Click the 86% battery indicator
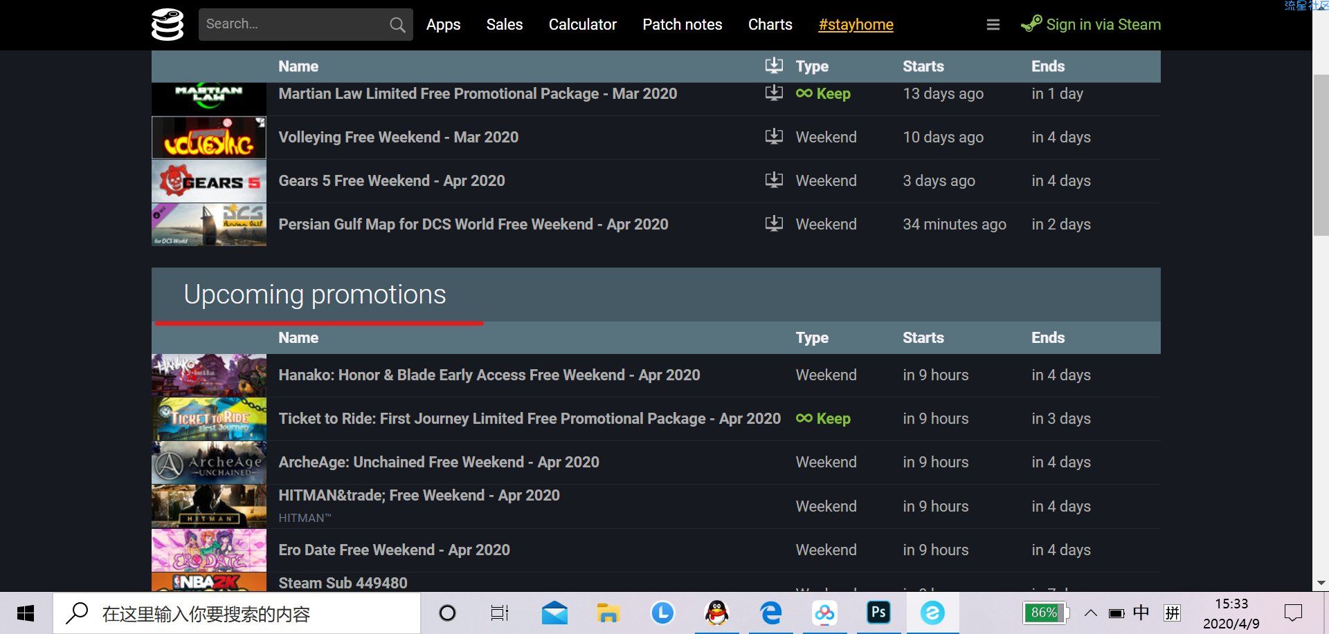1329x634 pixels. (1045, 613)
